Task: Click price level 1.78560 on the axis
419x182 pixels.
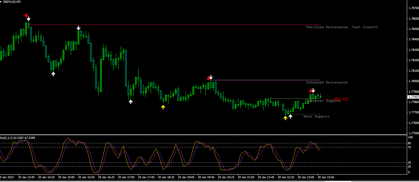Action: (x=413, y=29)
